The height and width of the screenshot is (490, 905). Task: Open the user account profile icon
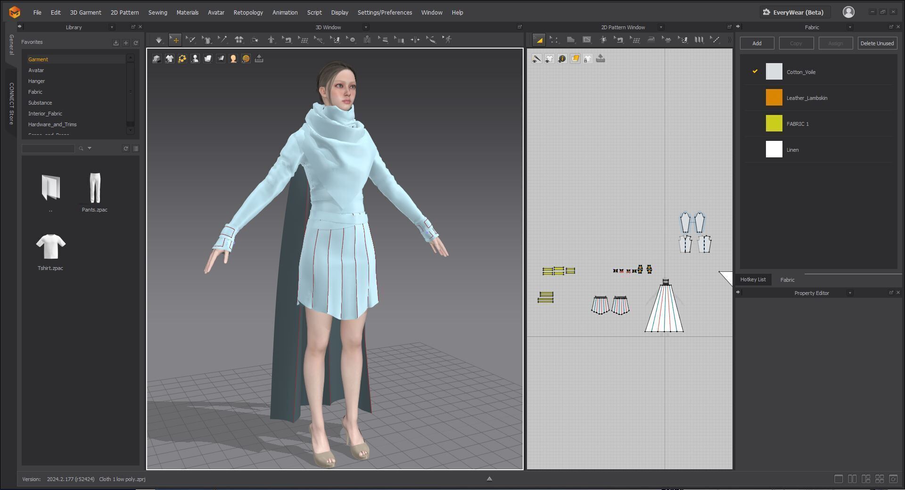(848, 12)
